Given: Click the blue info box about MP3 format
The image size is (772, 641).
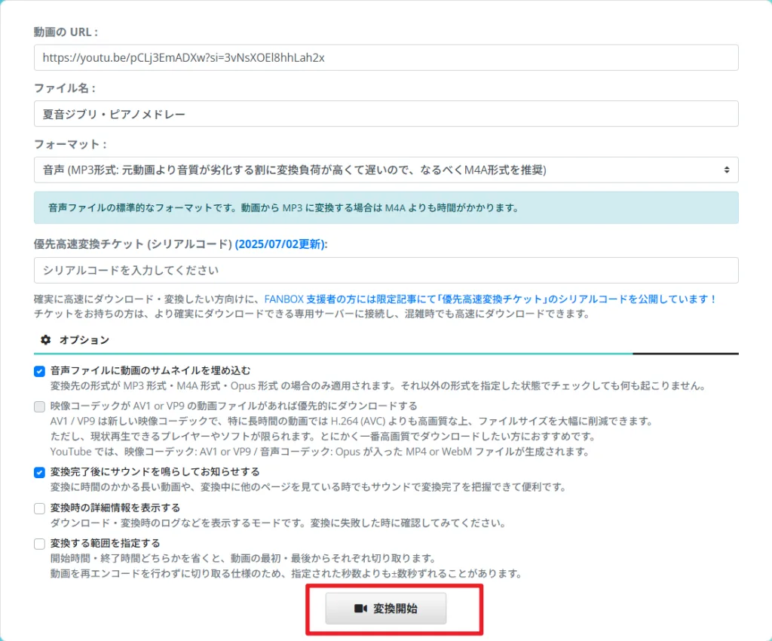Looking at the screenshot, I should click(x=386, y=207).
